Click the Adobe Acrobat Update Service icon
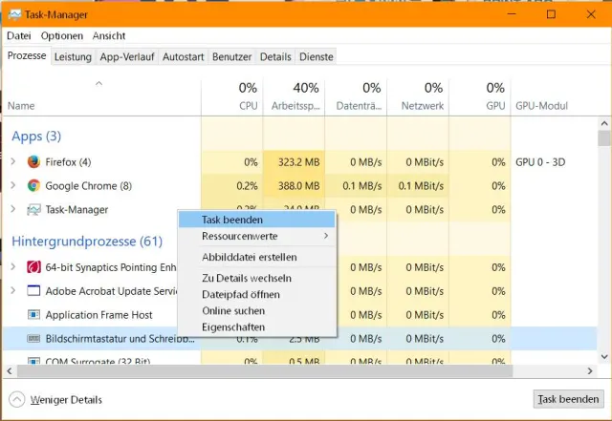This screenshot has width=612, height=421. [x=33, y=290]
